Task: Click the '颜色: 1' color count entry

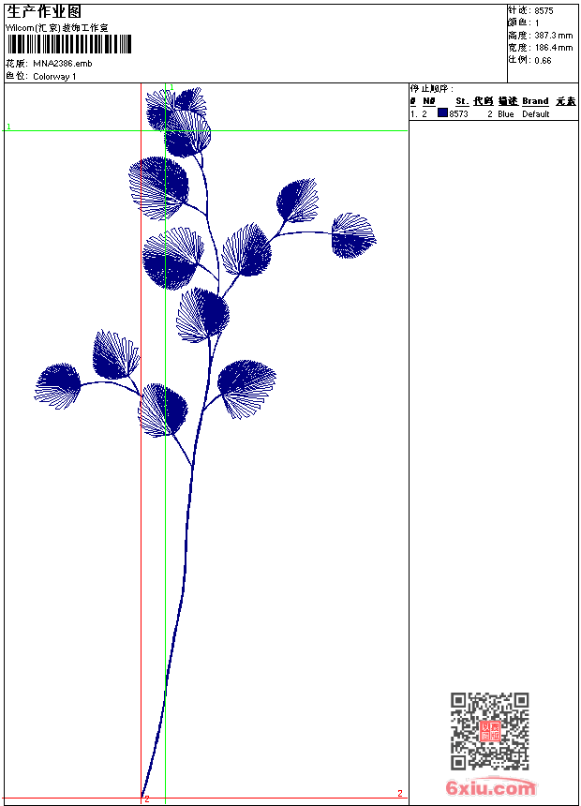Action: tap(524, 23)
